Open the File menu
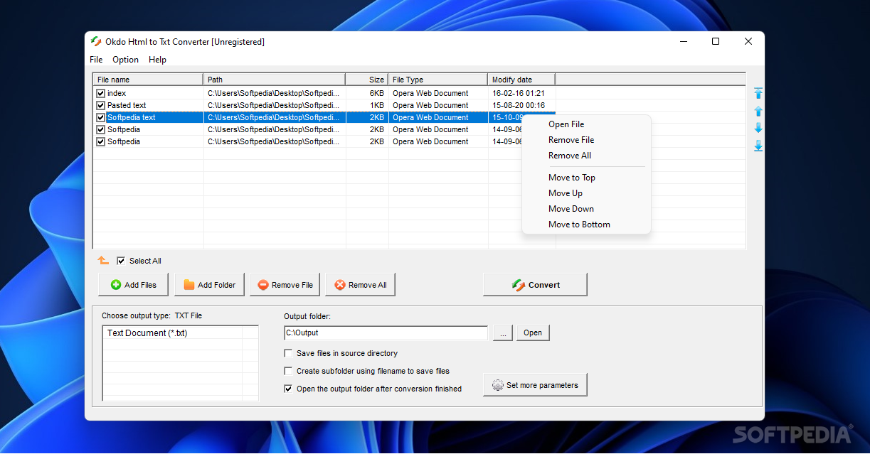 pos(96,60)
